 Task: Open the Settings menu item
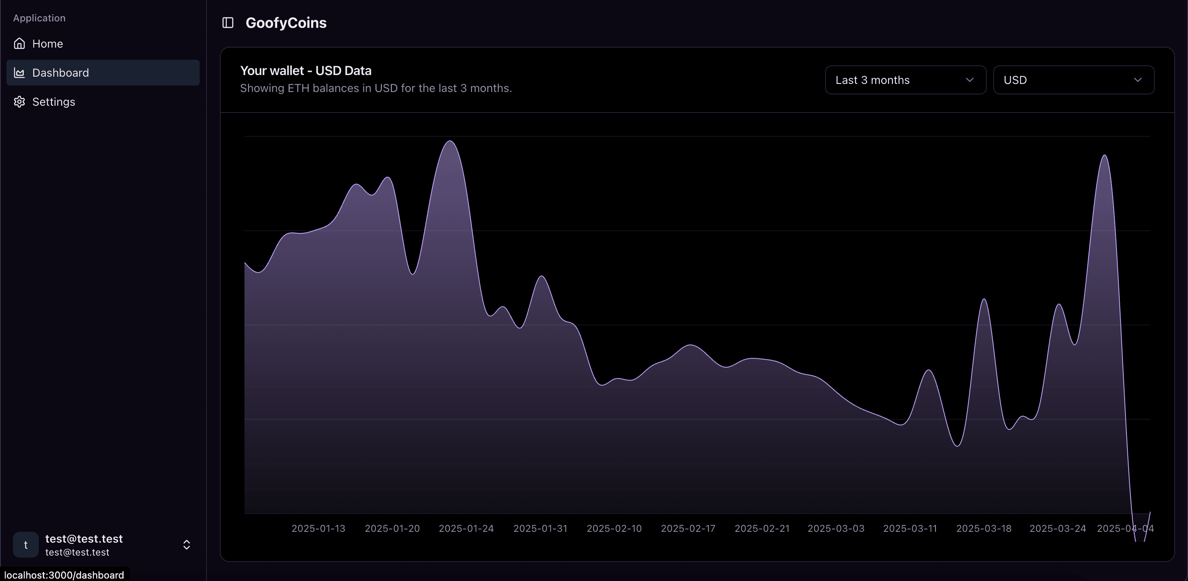tap(53, 102)
